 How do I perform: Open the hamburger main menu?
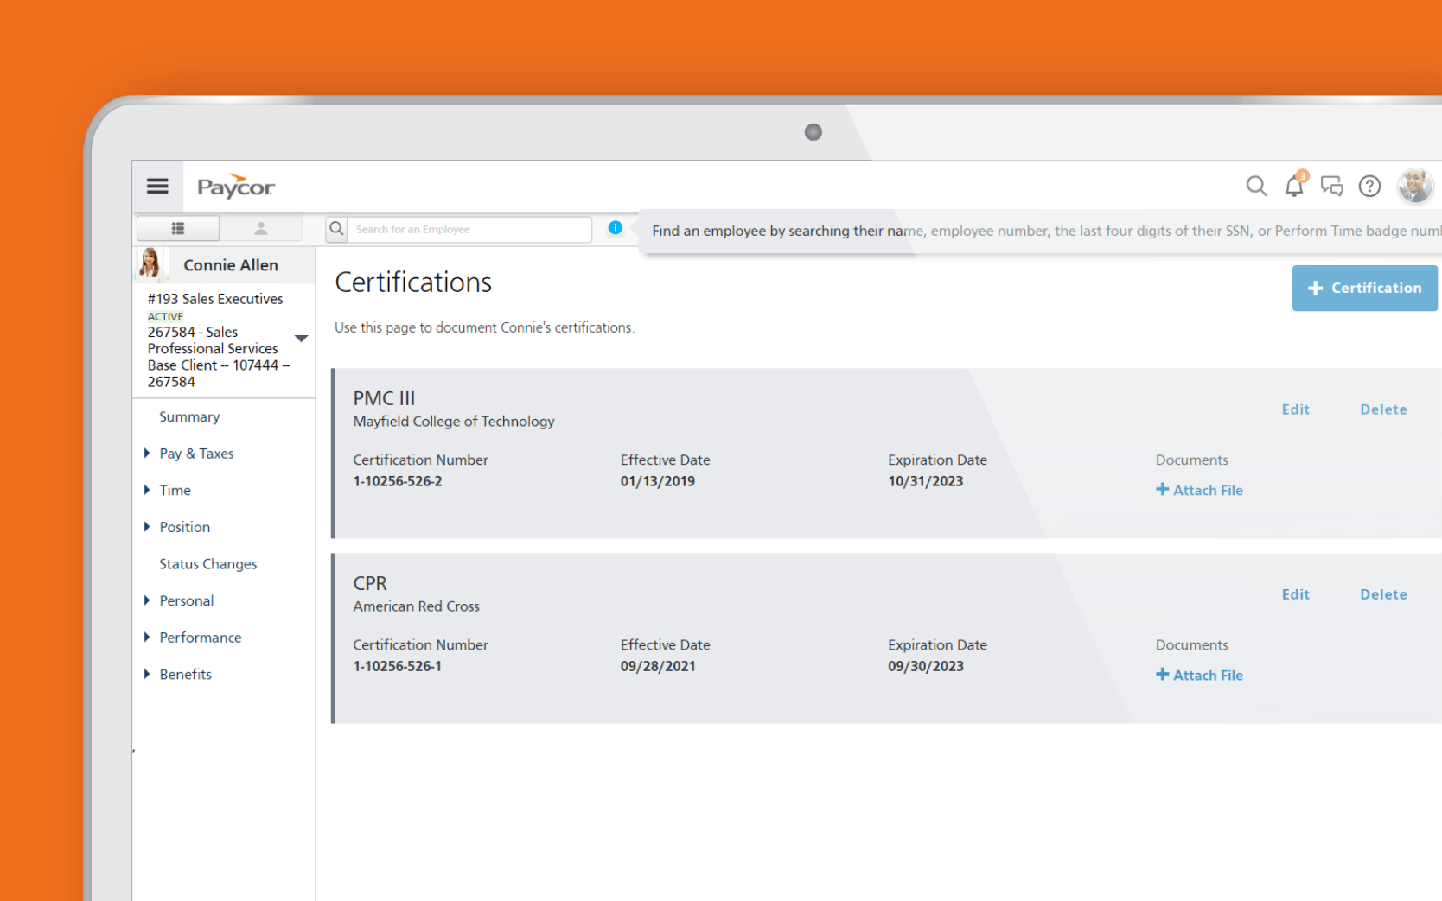pos(157,186)
